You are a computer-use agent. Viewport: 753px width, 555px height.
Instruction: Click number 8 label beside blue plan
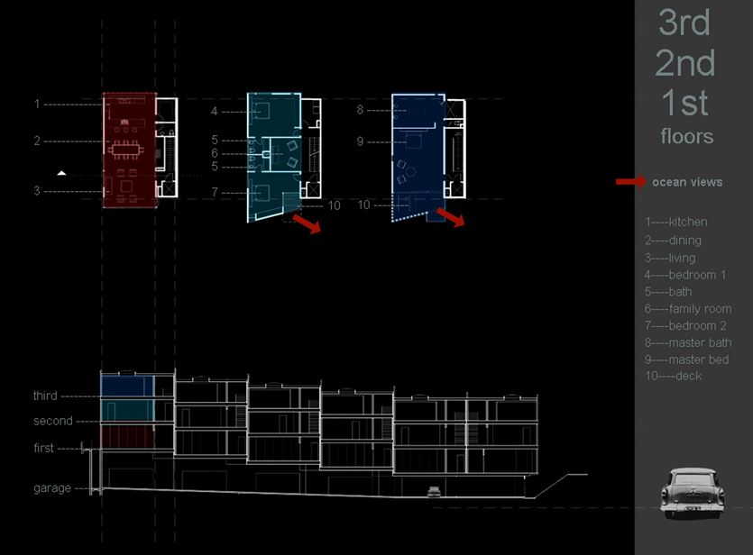[360, 110]
